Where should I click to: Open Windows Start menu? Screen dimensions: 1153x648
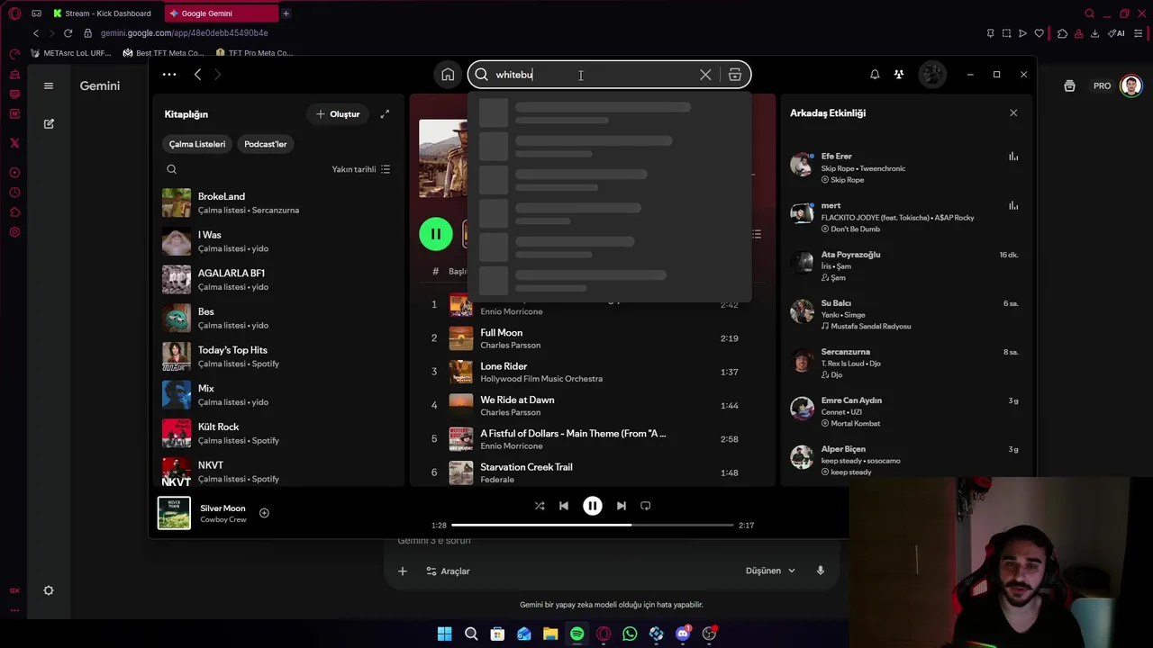[444, 634]
